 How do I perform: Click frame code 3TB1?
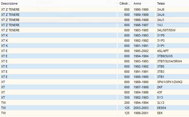point(161,77)
